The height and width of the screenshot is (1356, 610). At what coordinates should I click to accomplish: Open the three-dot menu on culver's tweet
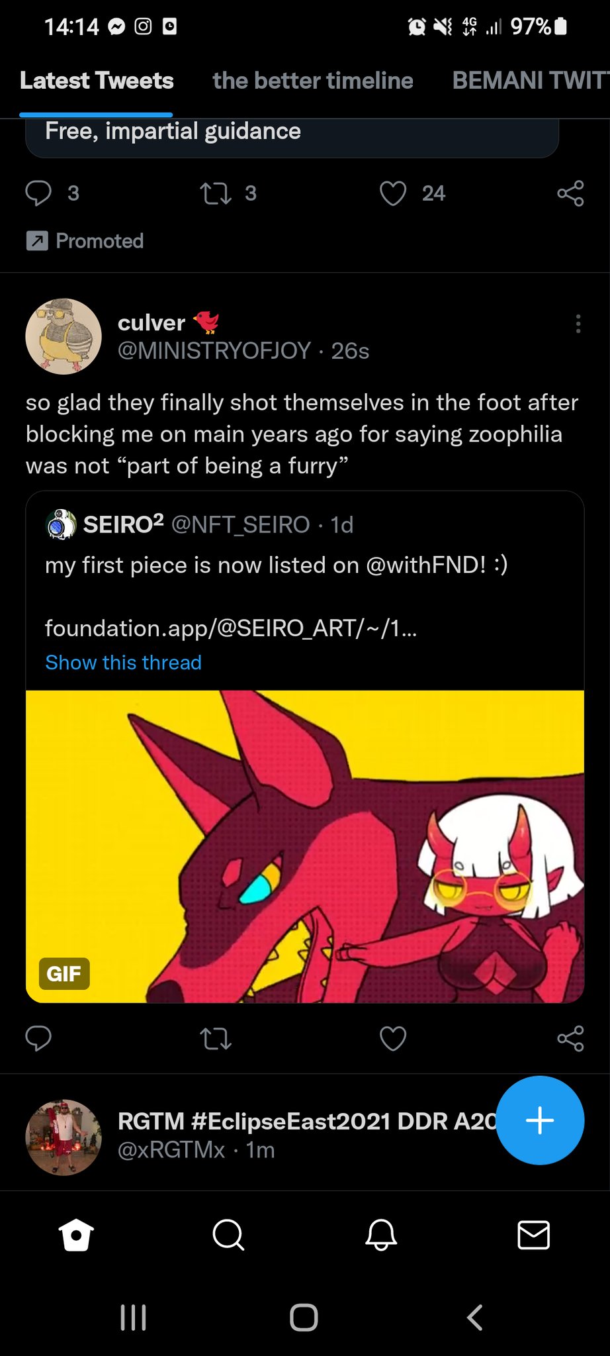[x=578, y=324]
